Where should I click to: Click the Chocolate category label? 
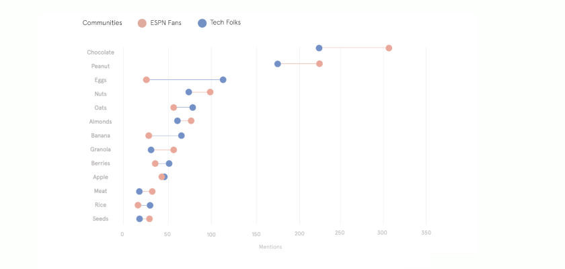click(100, 52)
